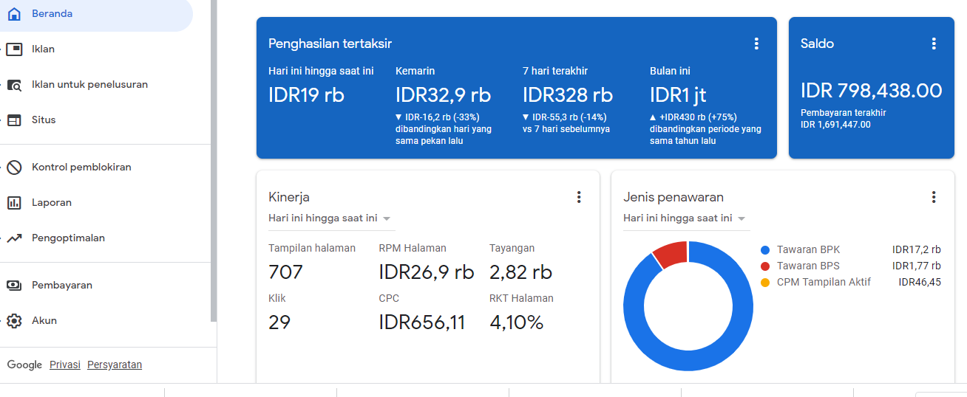Click the yellow CPM Tampilan Aktif legend dot
The height and width of the screenshot is (397, 967).
(x=764, y=283)
